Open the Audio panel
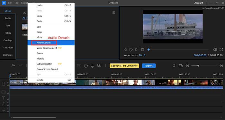Screen dimensions: 225x120 pyautogui.click(x=8, y=18)
